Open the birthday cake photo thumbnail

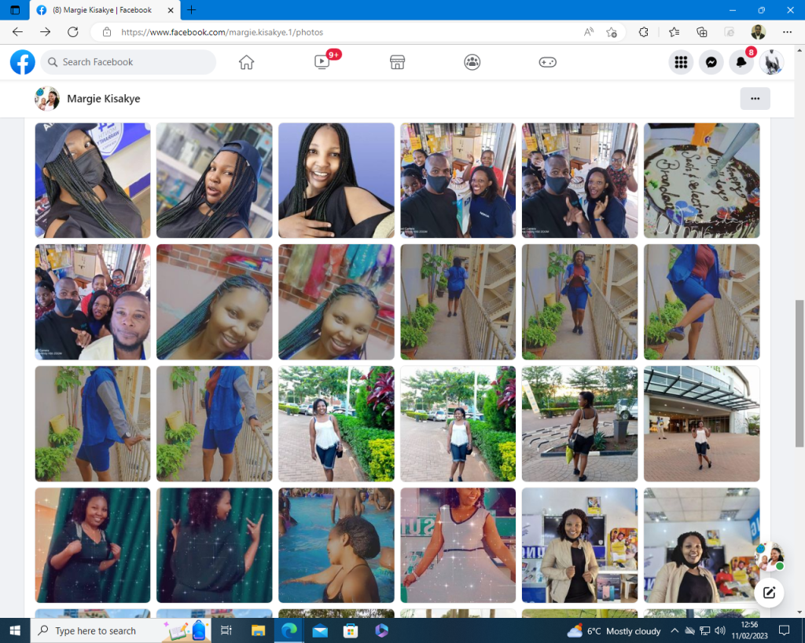[701, 180]
